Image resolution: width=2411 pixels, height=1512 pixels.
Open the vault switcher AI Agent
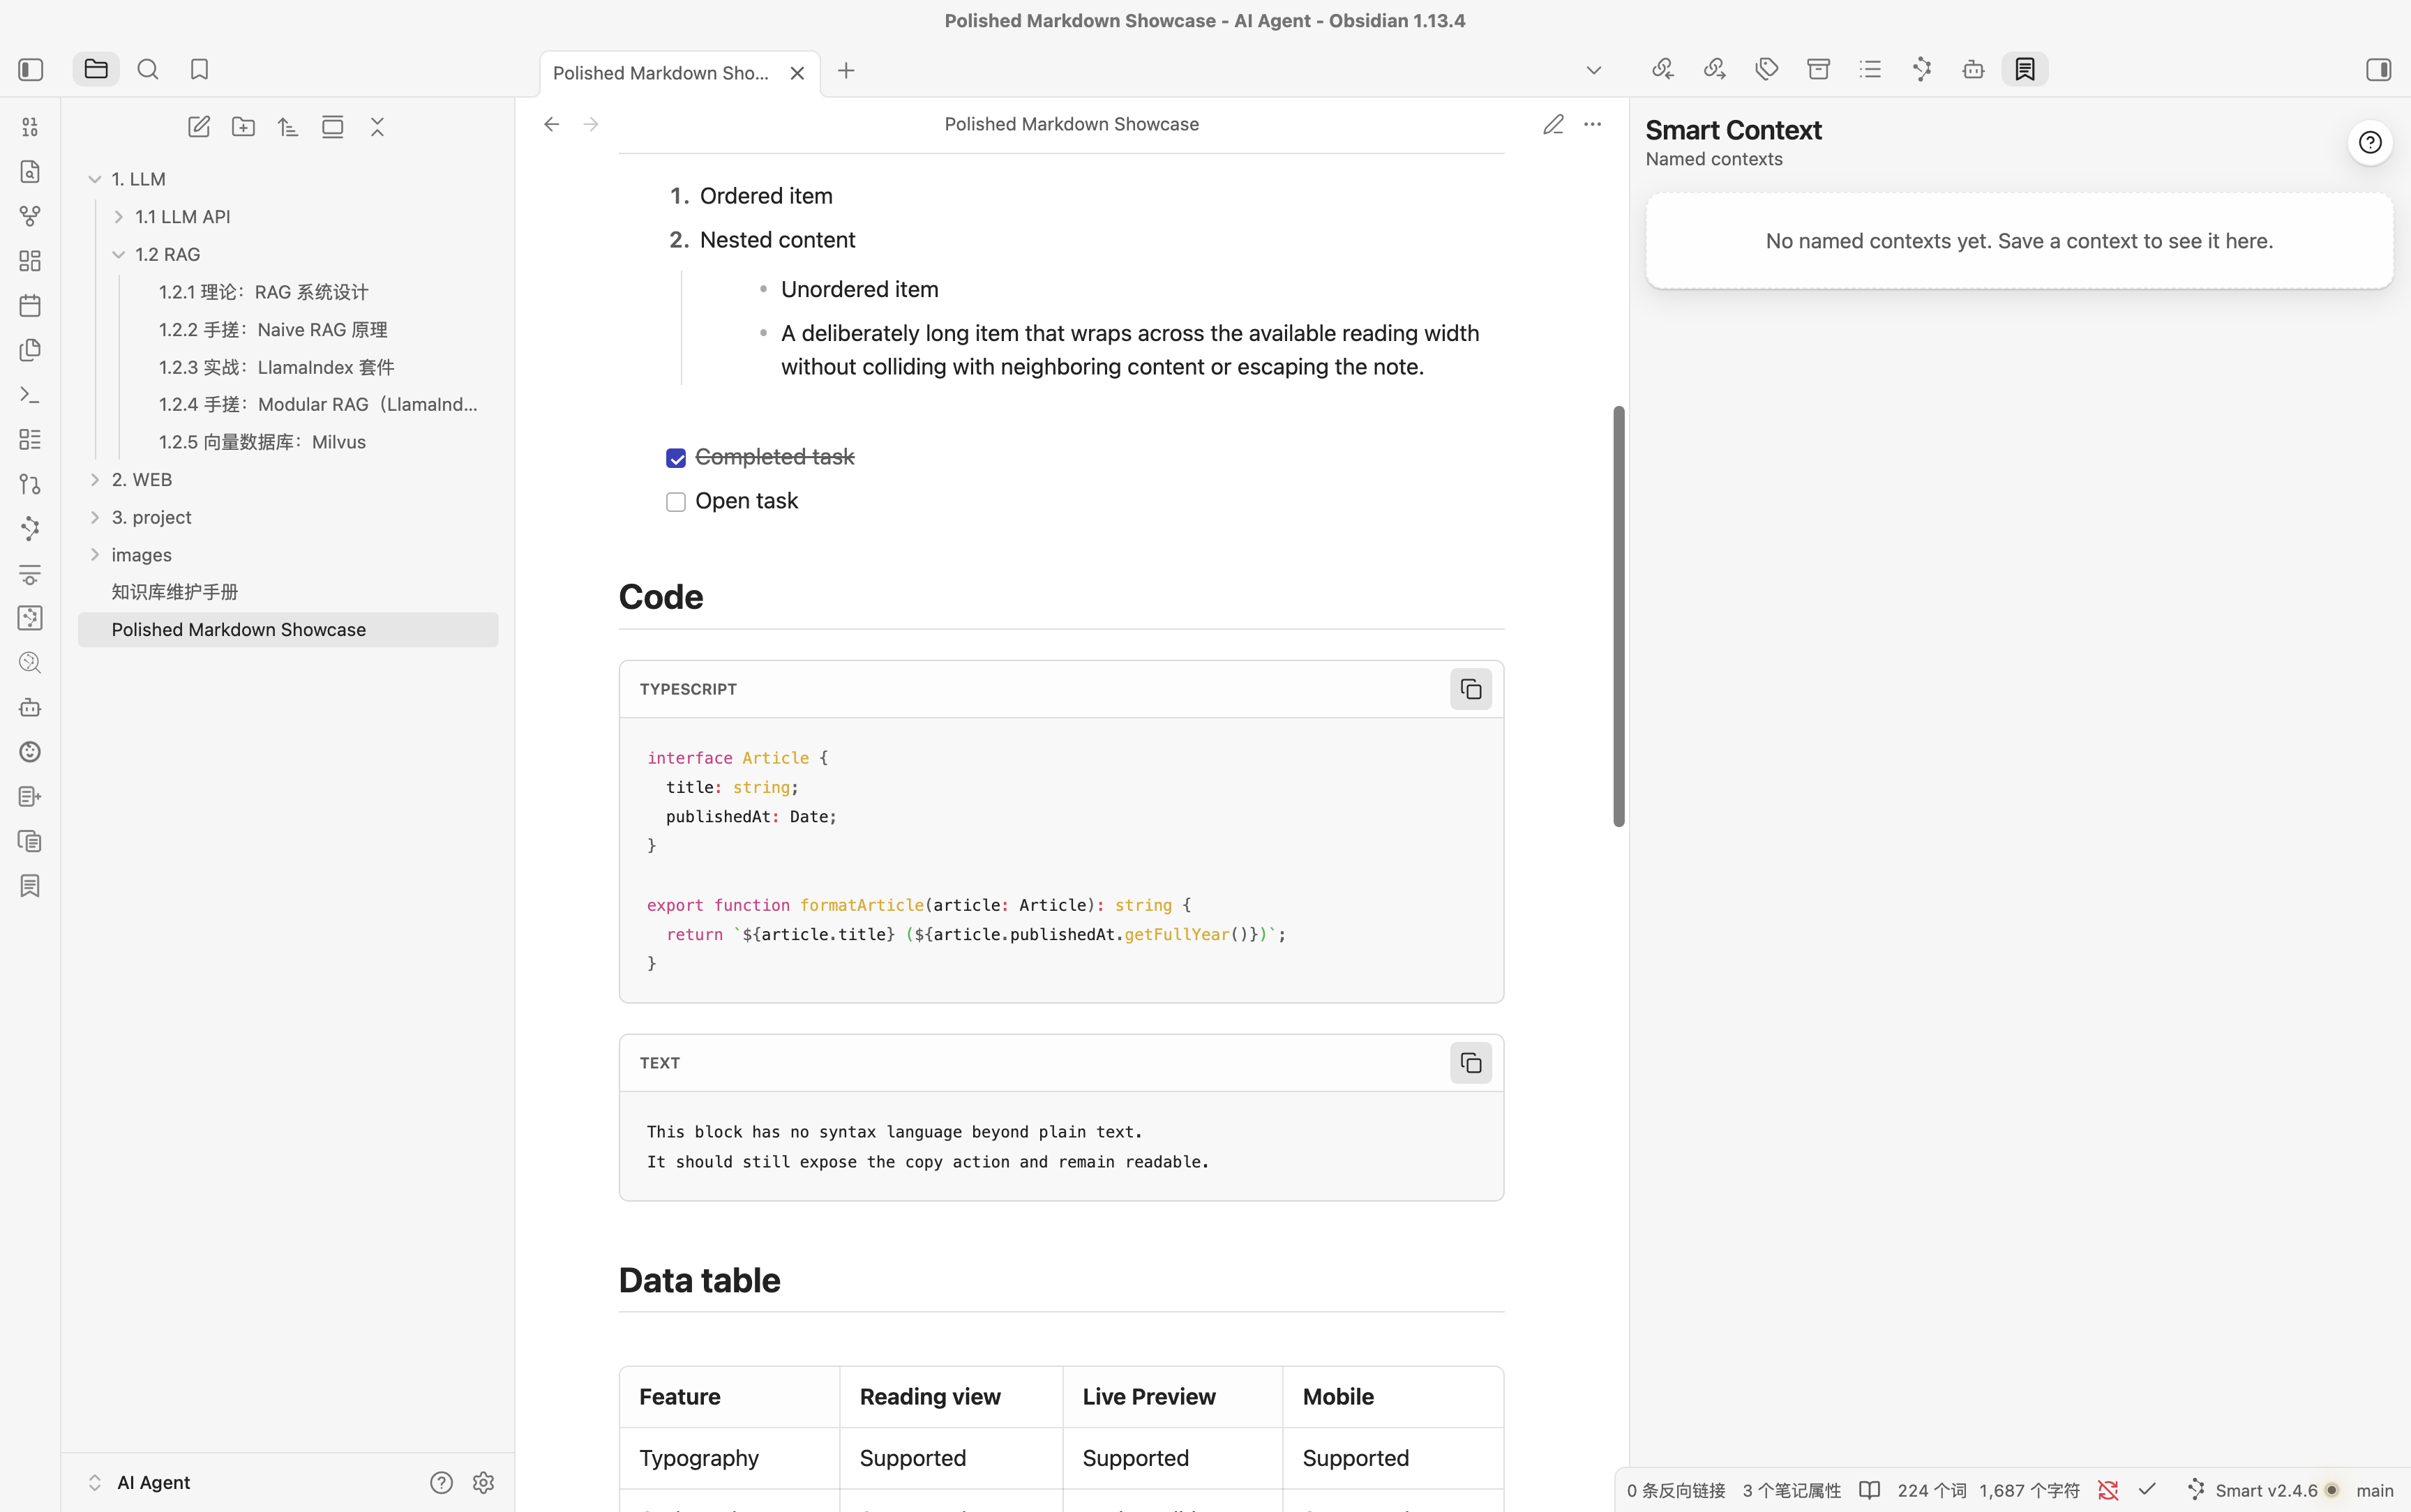click(140, 1483)
